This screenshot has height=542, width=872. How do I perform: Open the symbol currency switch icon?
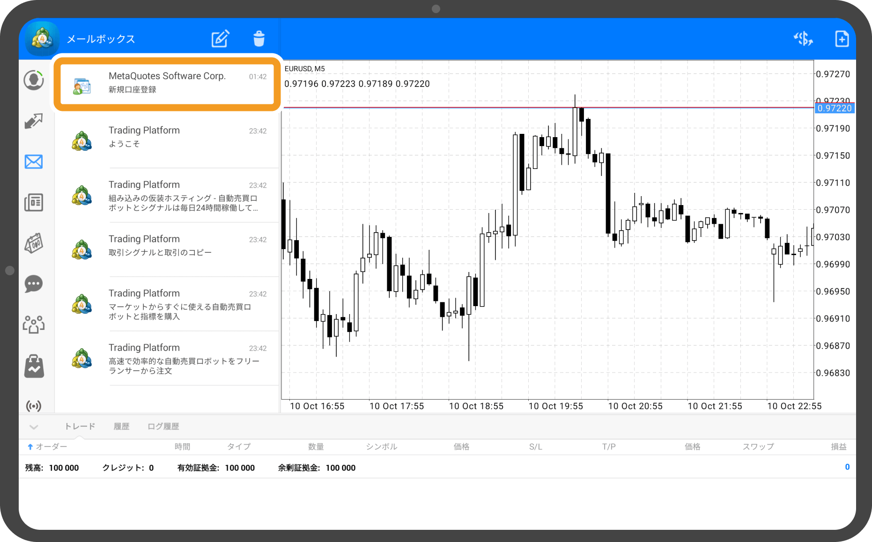(x=803, y=39)
